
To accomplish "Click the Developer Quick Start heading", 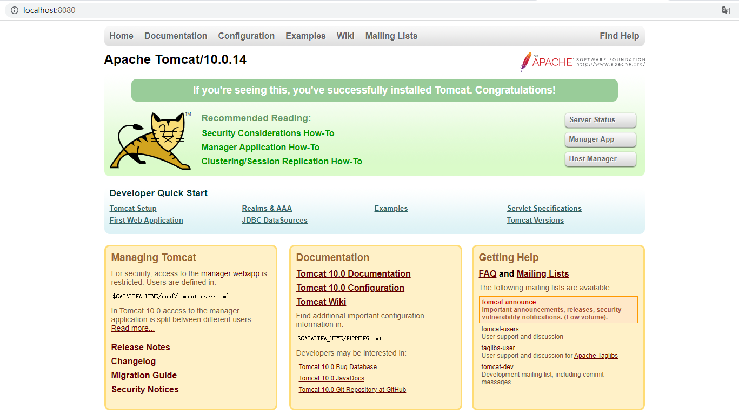I will [x=158, y=193].
